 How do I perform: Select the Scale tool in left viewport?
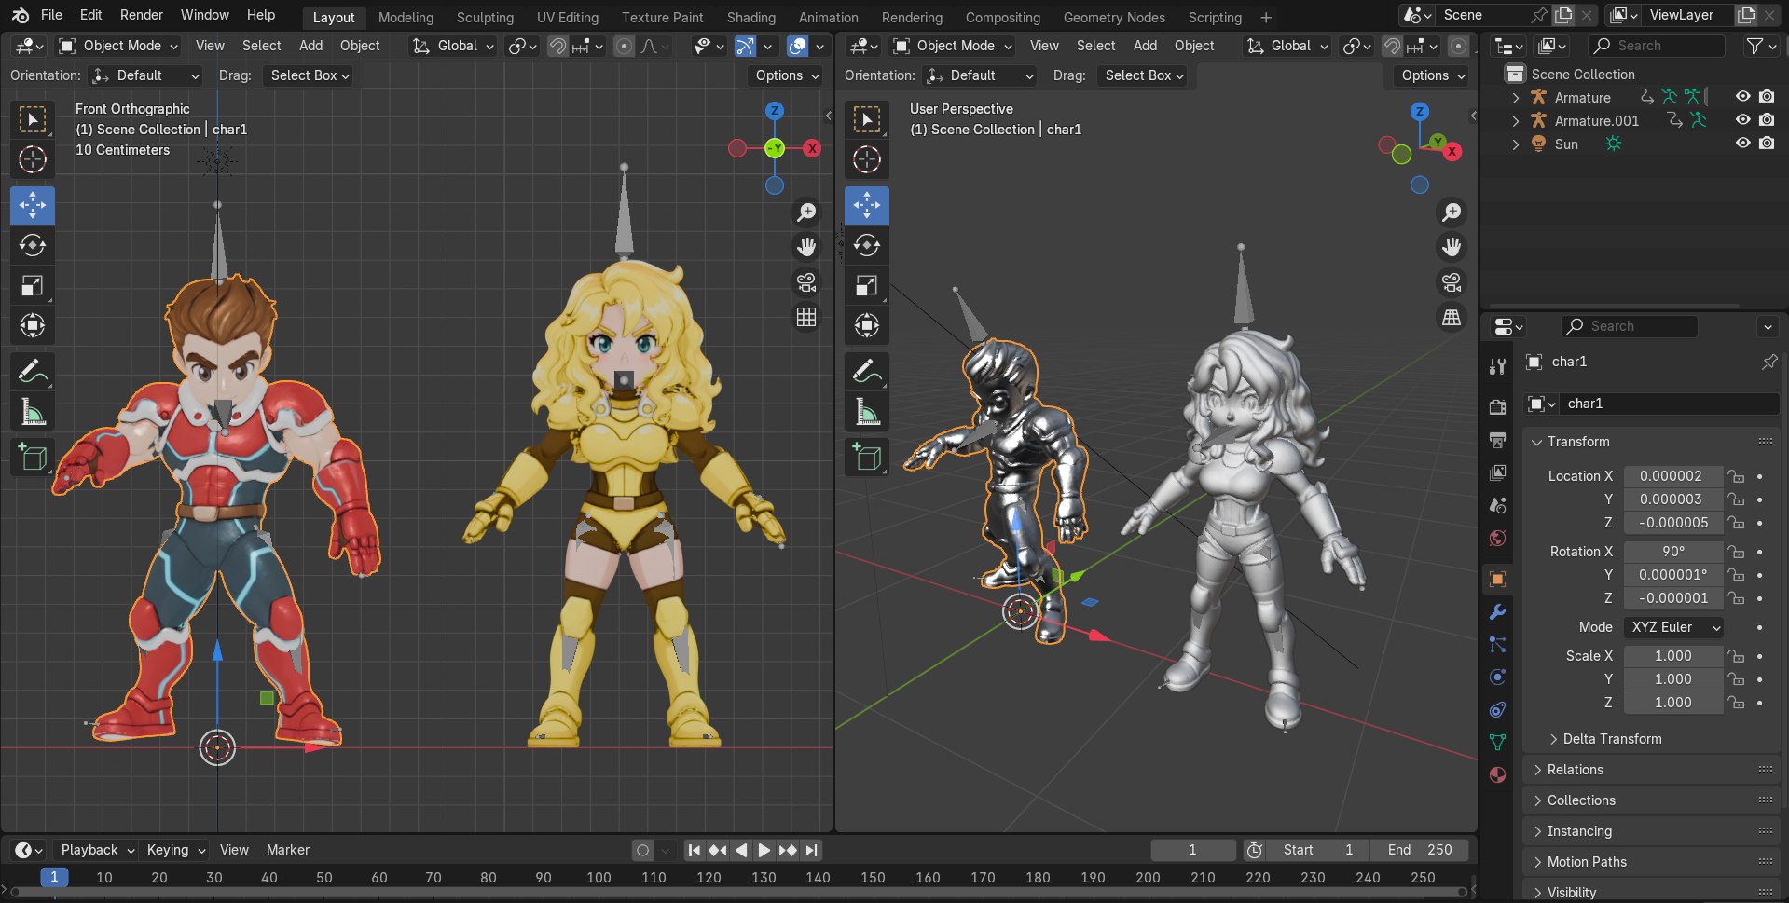point(33,286)
